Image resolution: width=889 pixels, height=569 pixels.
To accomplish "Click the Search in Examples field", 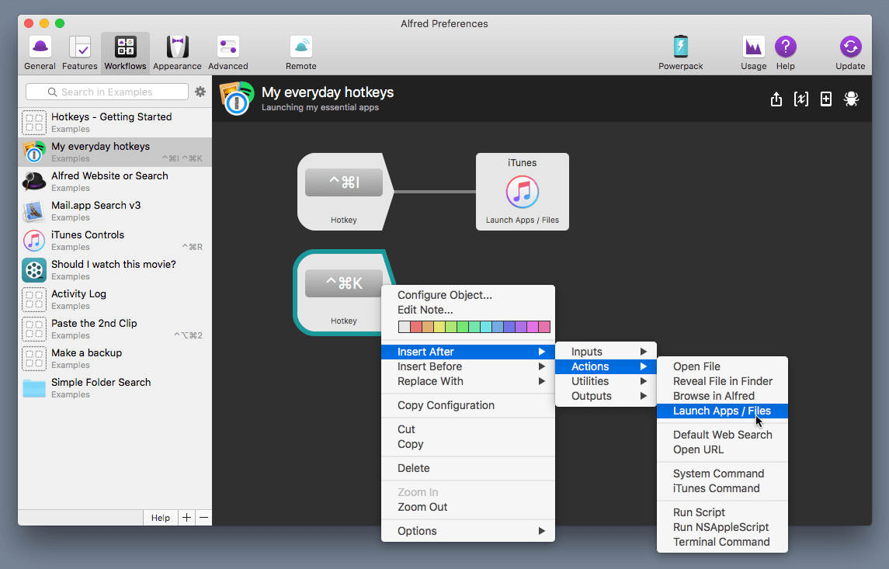I will pyautogui.click(x=107, y=91).
